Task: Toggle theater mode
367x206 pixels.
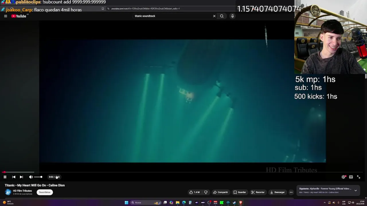Action: (351, 177)
